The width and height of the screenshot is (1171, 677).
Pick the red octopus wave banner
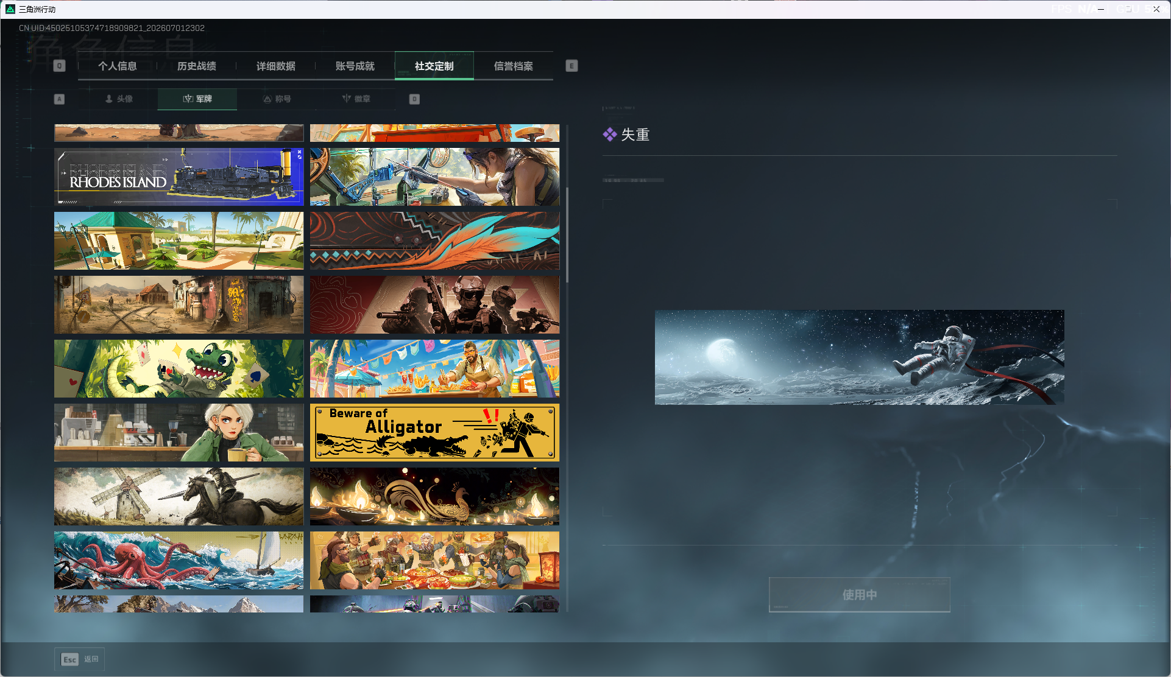(x=179, y=560)
